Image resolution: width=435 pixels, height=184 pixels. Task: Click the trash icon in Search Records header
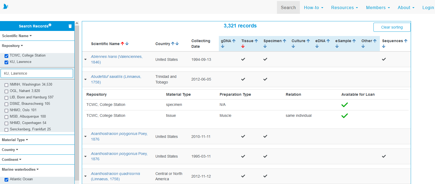70,26
